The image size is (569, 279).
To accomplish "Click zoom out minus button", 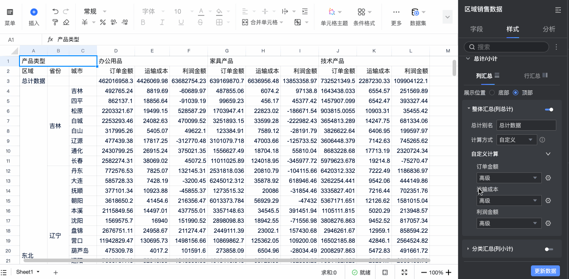I will 424,273.
